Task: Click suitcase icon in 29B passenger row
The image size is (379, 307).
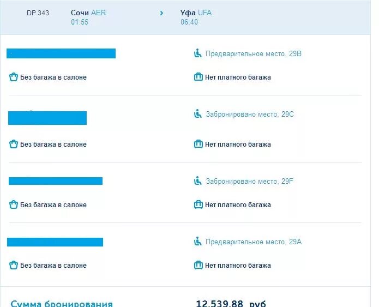Action: pos(198,77)
